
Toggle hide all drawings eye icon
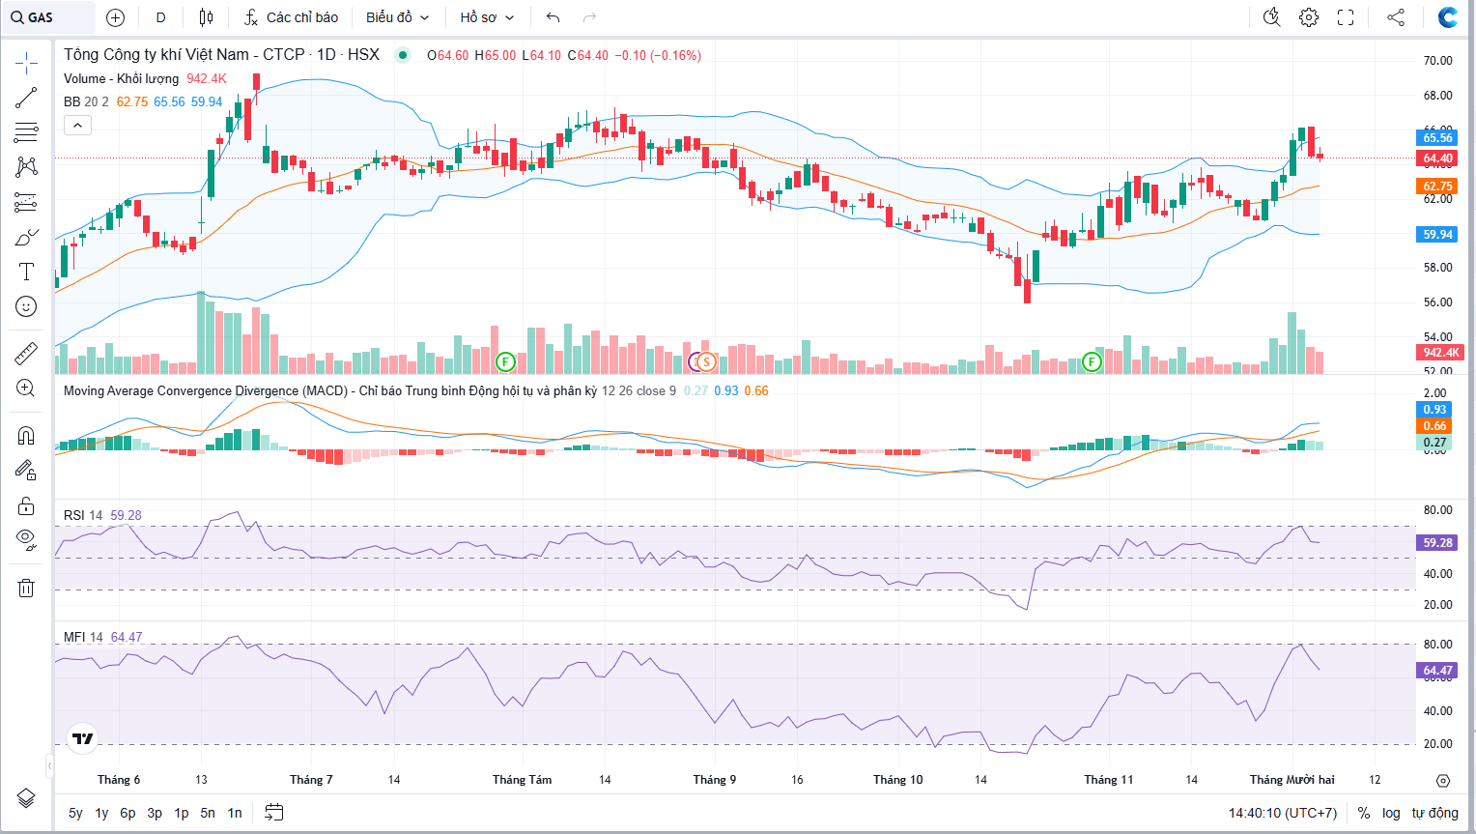click(26, 539)
